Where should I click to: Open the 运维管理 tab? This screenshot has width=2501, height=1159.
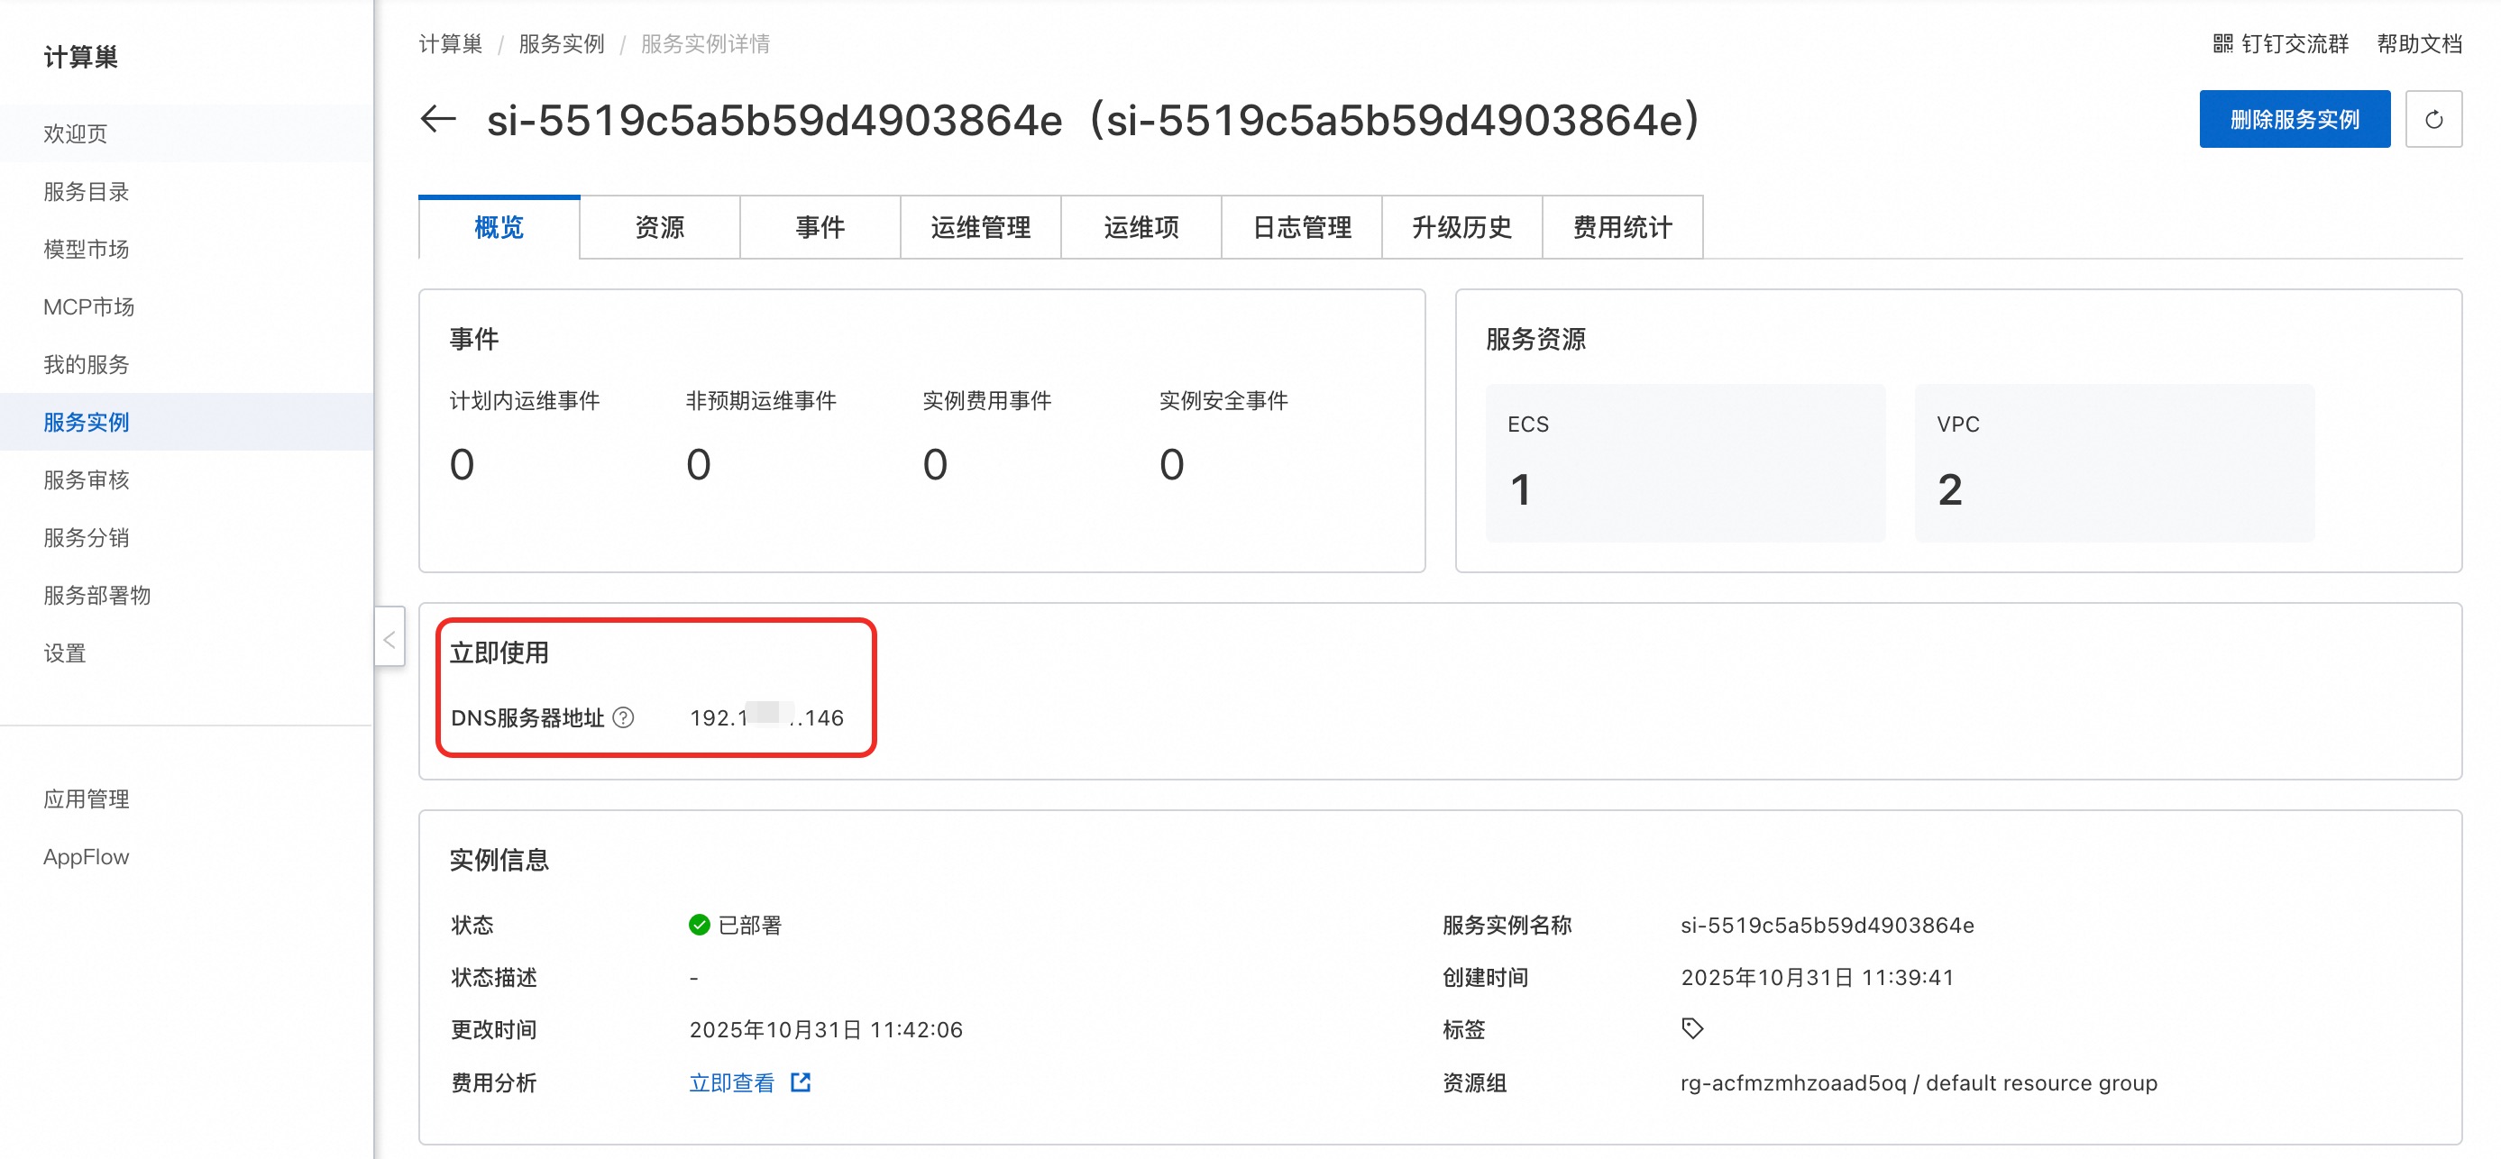[980, 227]
